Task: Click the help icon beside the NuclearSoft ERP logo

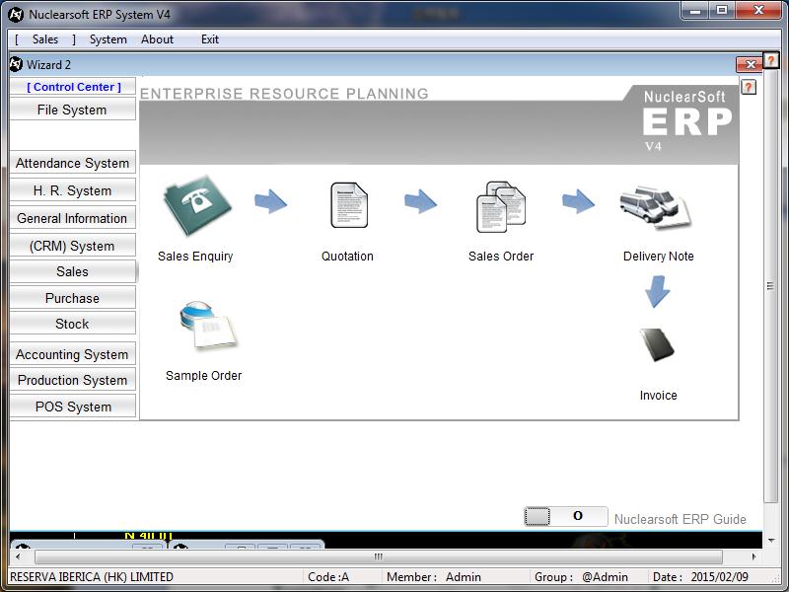Action: 749,87
